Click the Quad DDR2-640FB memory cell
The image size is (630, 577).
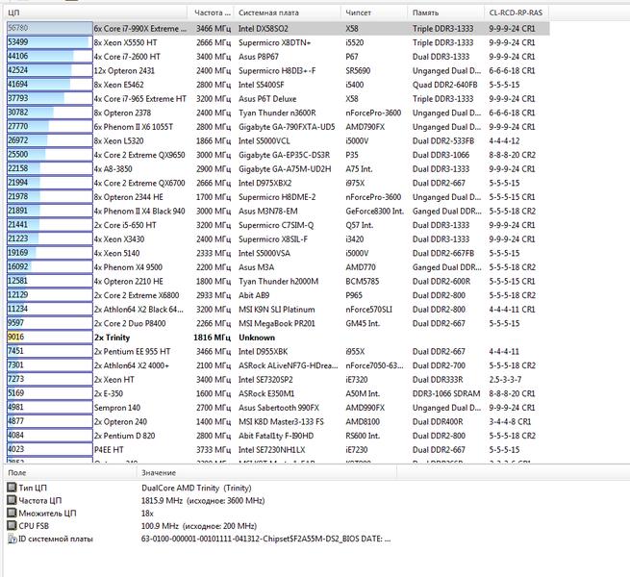(x=444, y=85)
